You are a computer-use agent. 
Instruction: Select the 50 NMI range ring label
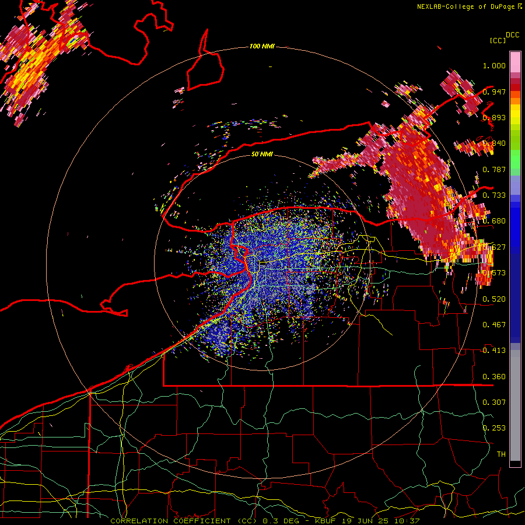tap(262, 154)
